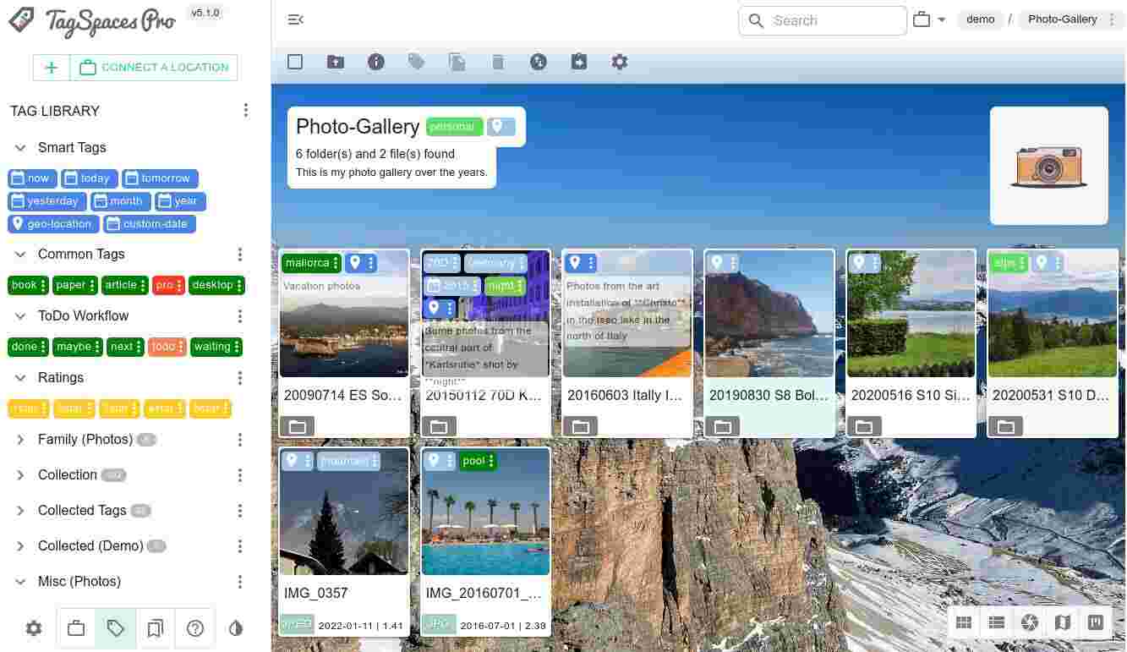Click the 'custom-date' smart tag

coord(150,224)
